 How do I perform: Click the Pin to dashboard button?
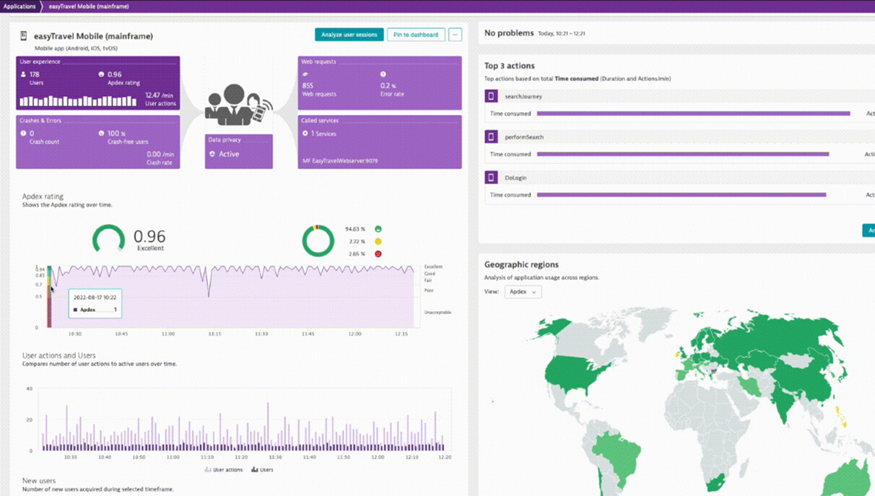pyautogui.click(x=415, y=34)
